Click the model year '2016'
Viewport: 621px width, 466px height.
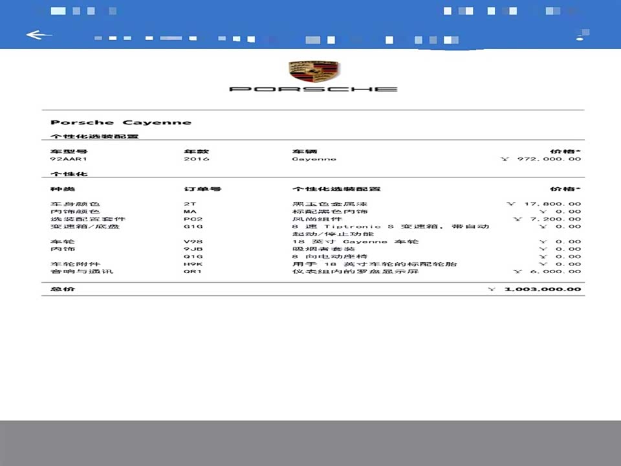click(x=197, y=159)
